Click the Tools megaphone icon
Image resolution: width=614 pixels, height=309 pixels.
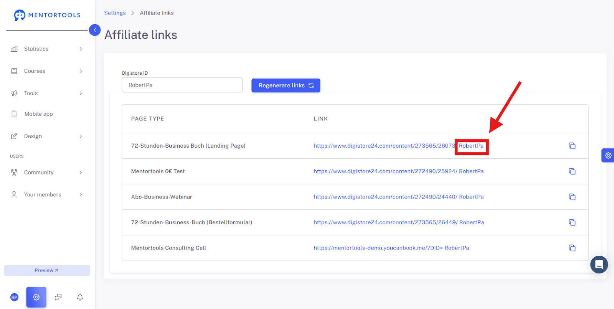14,93
